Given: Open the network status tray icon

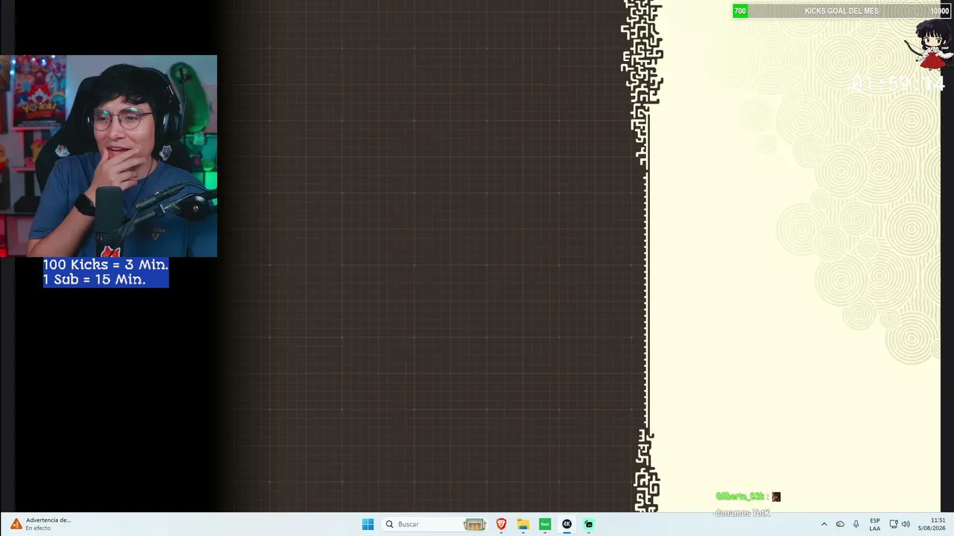Looking at the screenshot, I should (894, 524).
